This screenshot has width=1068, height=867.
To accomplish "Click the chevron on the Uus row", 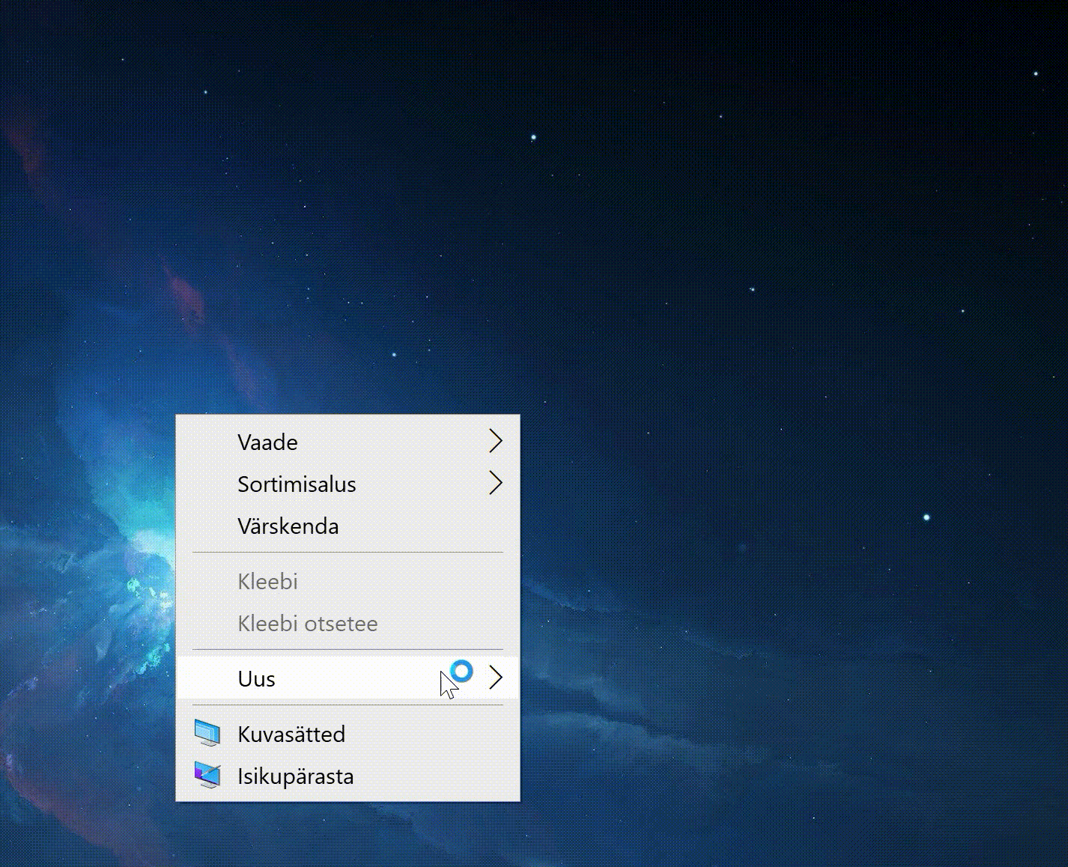I will [x=495, y=678].
